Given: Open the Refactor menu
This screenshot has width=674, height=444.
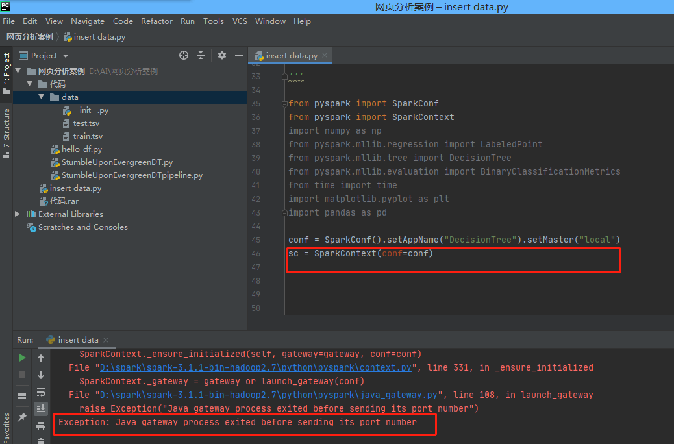Looking at the screenshot, I should coord(156,21).
